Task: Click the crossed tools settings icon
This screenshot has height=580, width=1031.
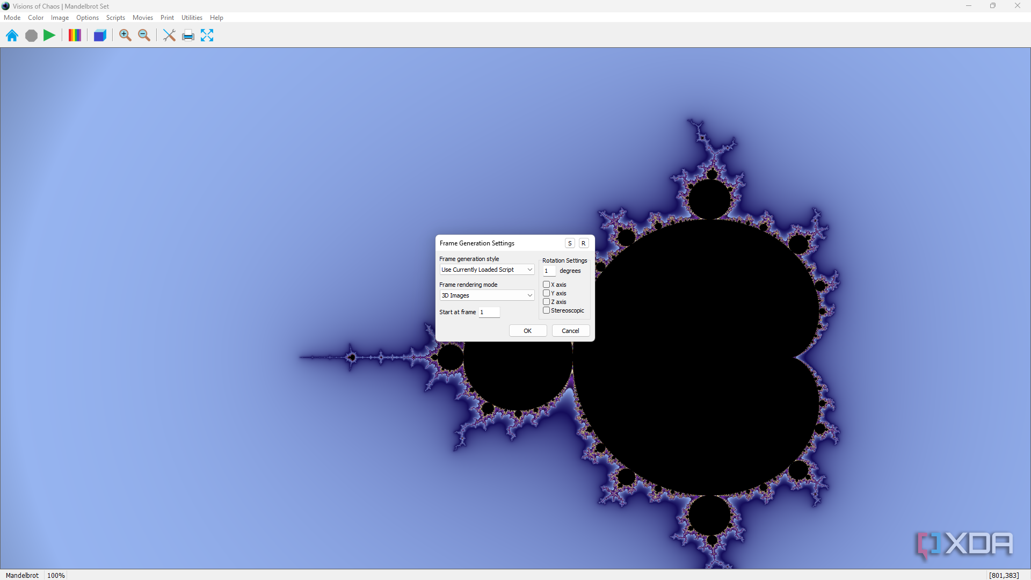Action: [169, 35]
